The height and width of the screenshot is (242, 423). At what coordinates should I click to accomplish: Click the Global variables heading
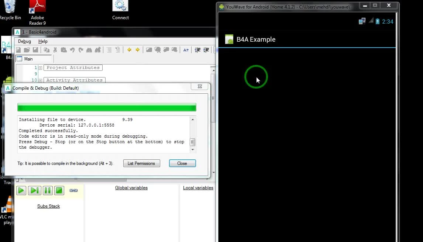131,188
